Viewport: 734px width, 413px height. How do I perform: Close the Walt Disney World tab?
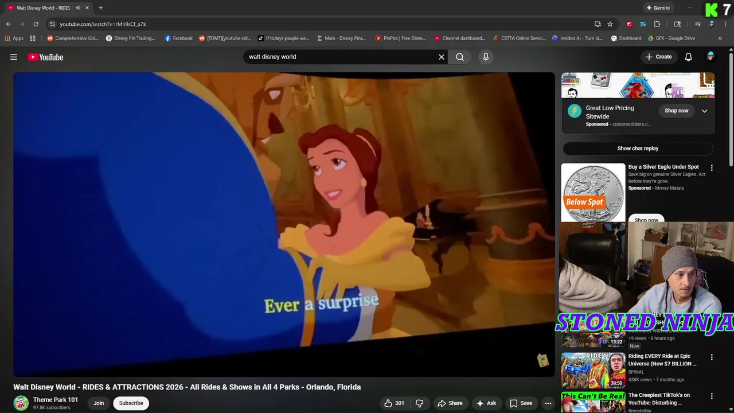87,8
